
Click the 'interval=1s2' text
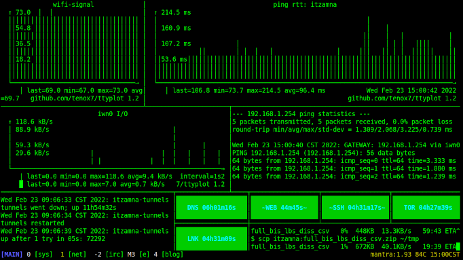tap(202, 177)
